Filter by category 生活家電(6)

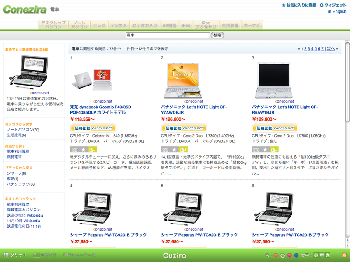[16, 135]
